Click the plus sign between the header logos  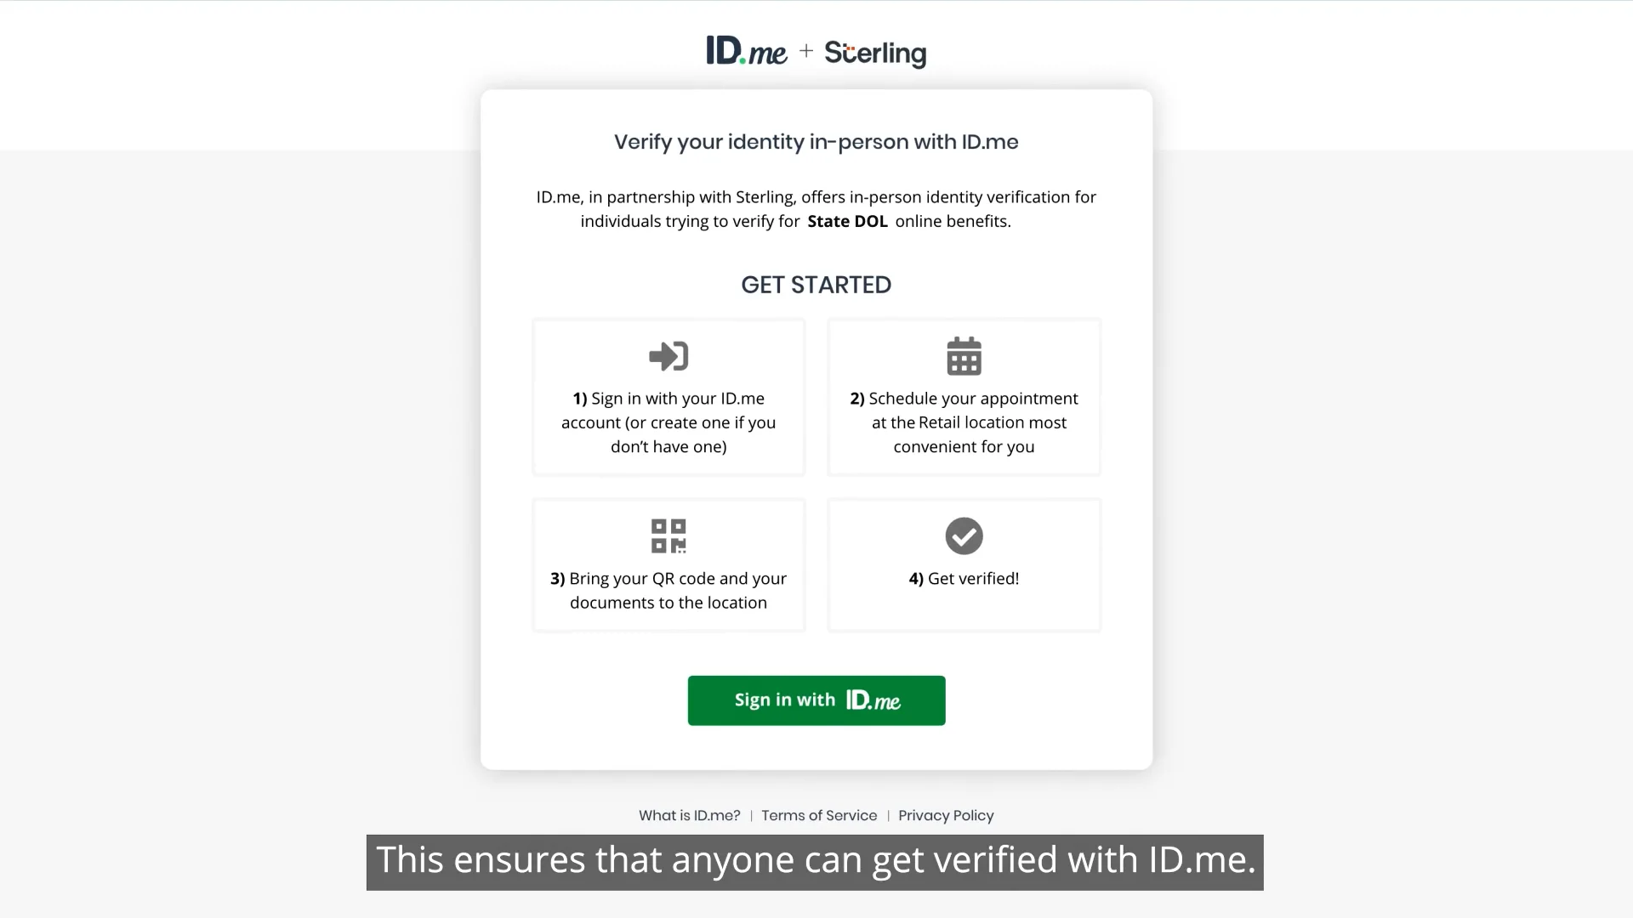coord(806,51)
